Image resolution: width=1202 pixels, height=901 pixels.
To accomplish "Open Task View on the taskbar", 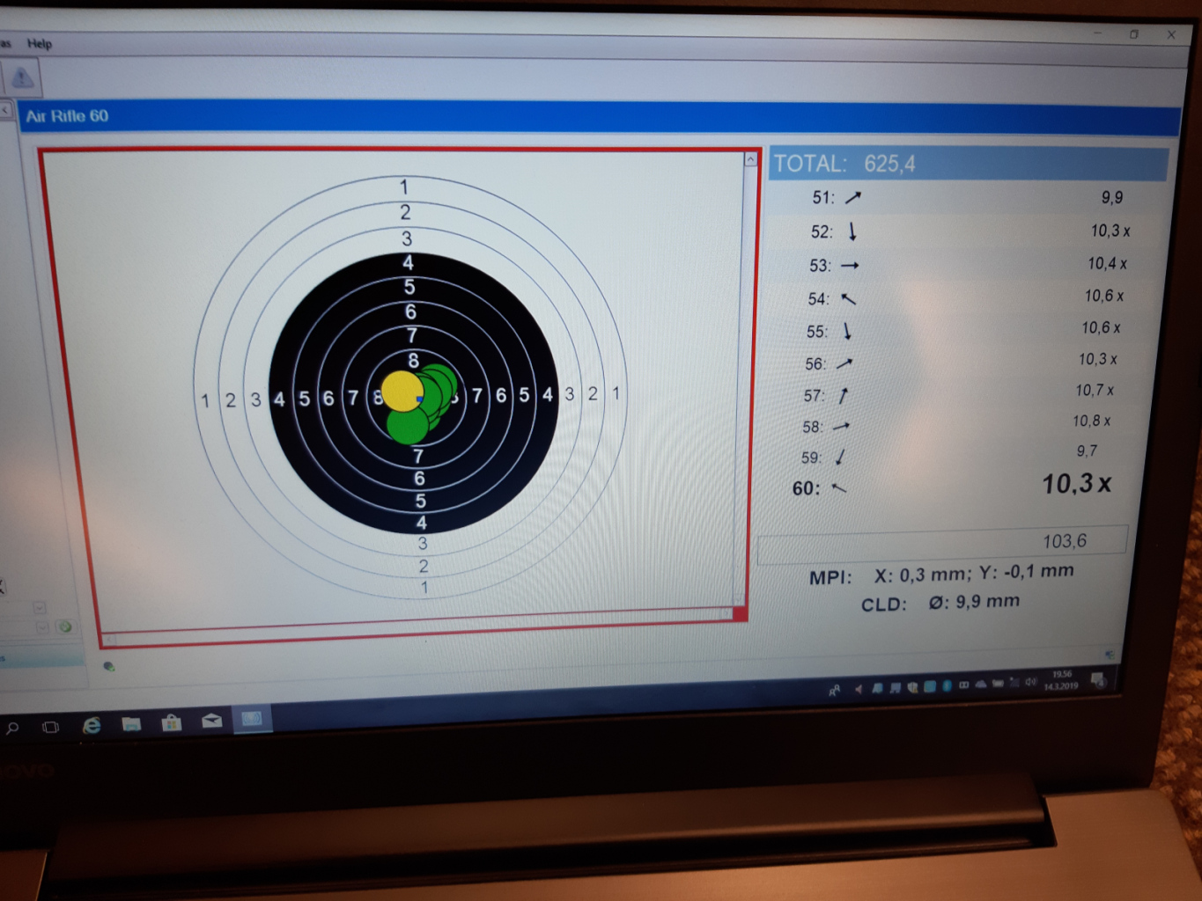I will tap(51, 727).
